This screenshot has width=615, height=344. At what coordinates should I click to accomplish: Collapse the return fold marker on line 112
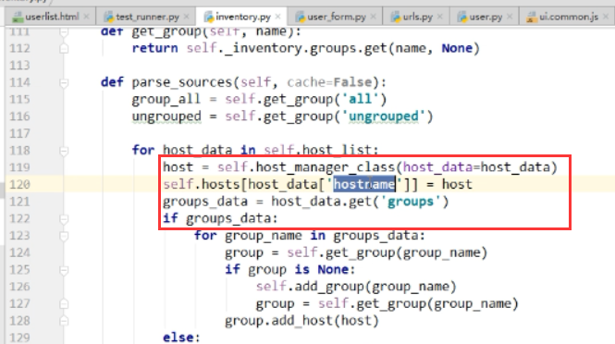pos(64,49)
